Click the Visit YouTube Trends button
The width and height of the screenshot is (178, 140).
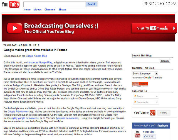coord(154,28)
